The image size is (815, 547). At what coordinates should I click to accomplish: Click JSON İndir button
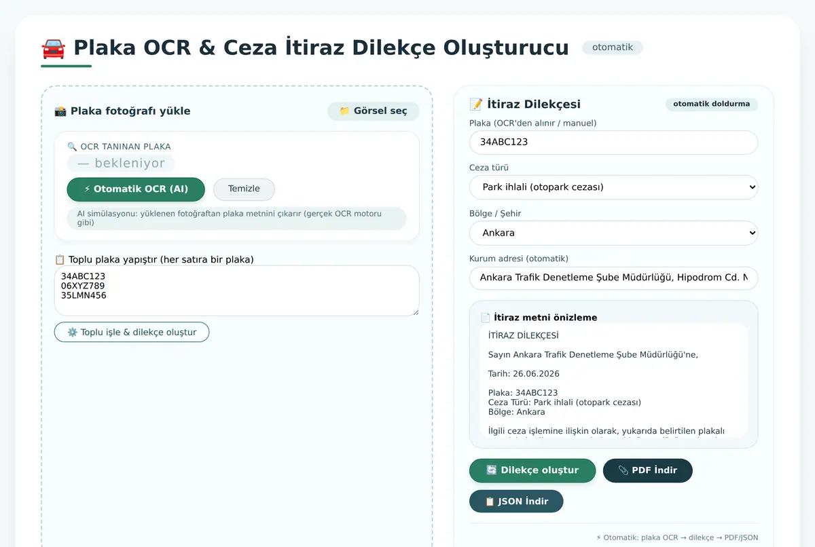pos(516,502)
